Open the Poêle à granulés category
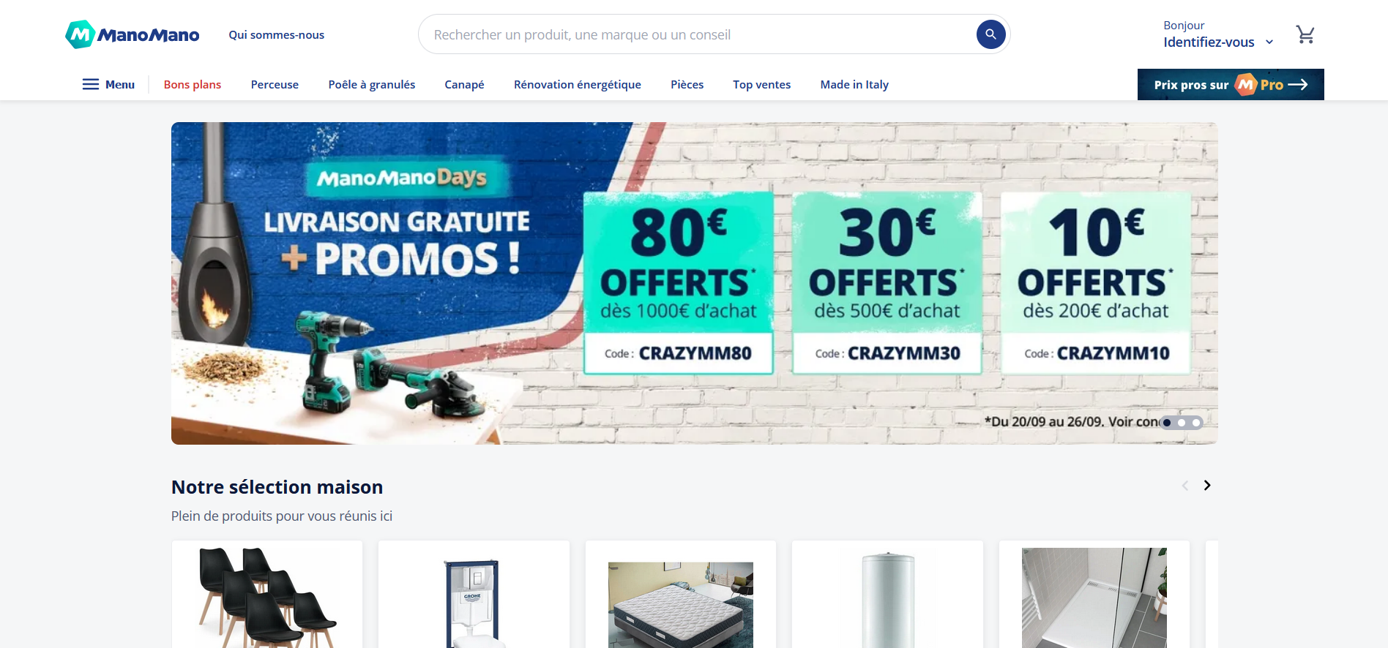This screenshot has width=1388, height=648. tap(372, 84)
